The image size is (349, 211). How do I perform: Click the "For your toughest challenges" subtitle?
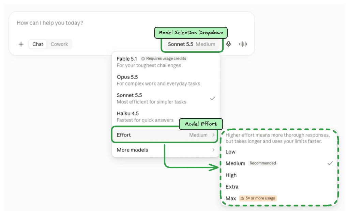149,65
